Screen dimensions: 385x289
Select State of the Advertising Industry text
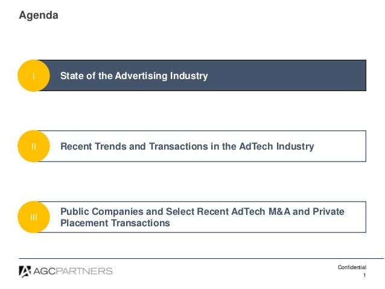[x=134, y=75]
